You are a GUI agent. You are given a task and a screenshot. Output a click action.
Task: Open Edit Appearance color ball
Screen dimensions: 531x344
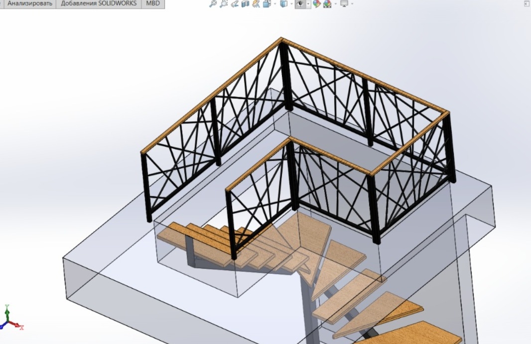pos(316,4)
